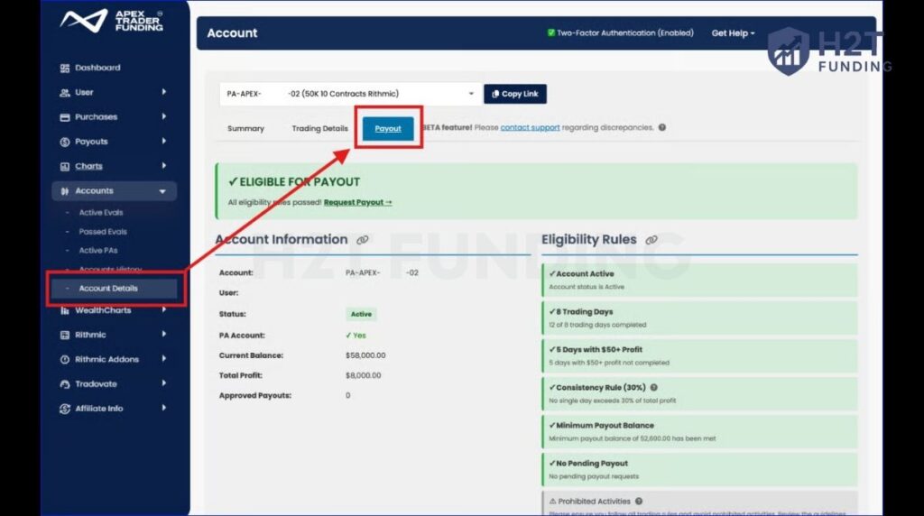The height and width of the screenshot is (516, 924).
Task: Click the Apex Trader Funding logo
Action: (111, 21)
